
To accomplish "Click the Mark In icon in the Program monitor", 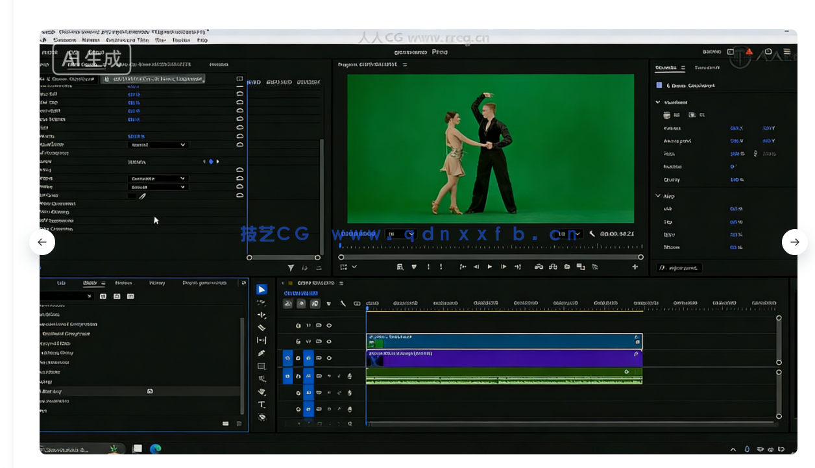I will pos(428,267).
